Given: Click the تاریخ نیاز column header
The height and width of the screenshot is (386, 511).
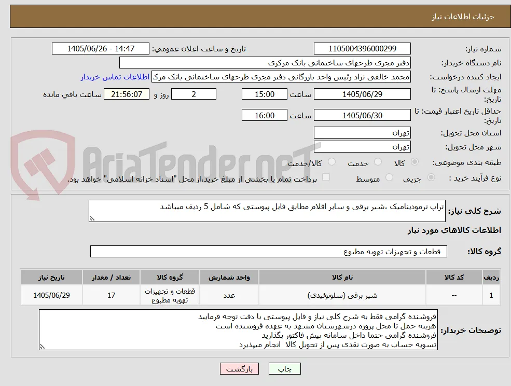Looking at the screenshot, I should 51,277.
